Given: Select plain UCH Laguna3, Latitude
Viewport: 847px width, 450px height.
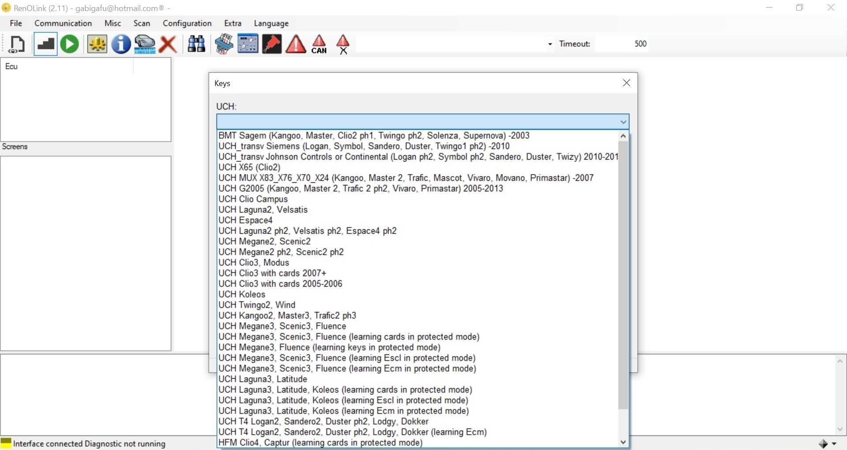Looking at the screenshot, I should pos(418,379).
